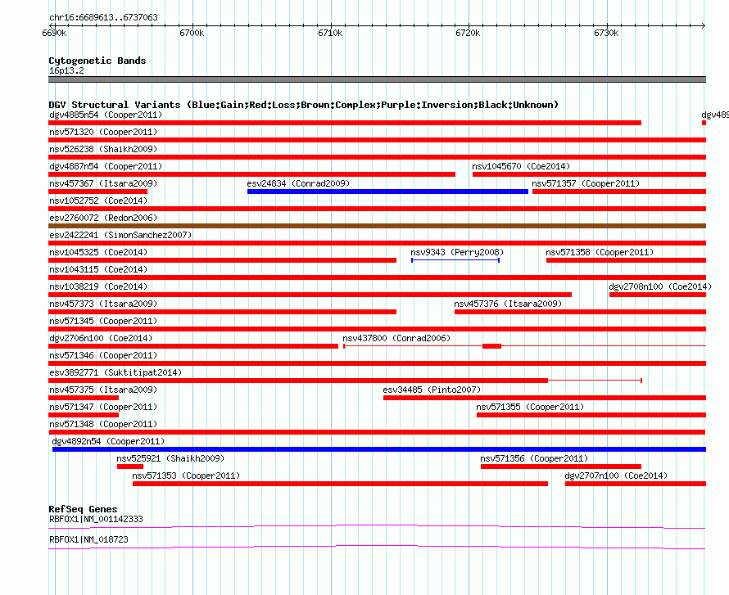
Task: Select nsv571358 (Cooper2011) variant label
Action: tap(600, 252)
